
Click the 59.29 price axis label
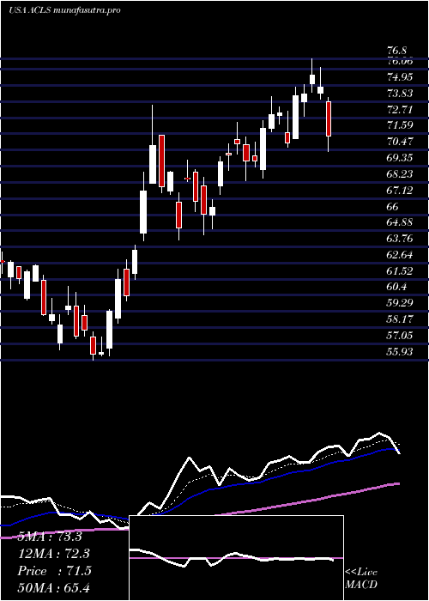400,303
